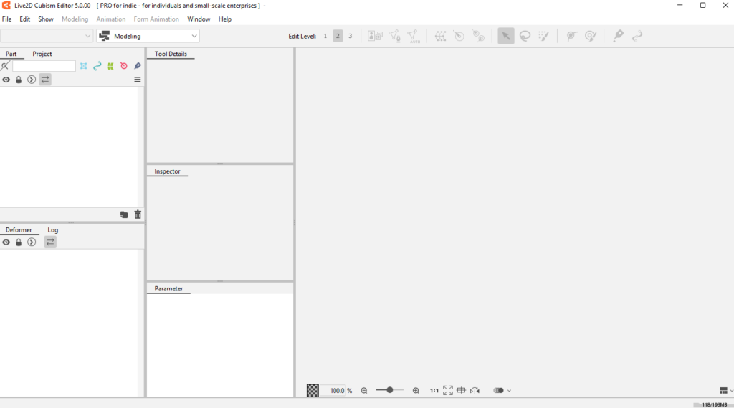Click the 1:1 actual size button
Viewport: 734px width, 408px height.
[x=434, y=391]
